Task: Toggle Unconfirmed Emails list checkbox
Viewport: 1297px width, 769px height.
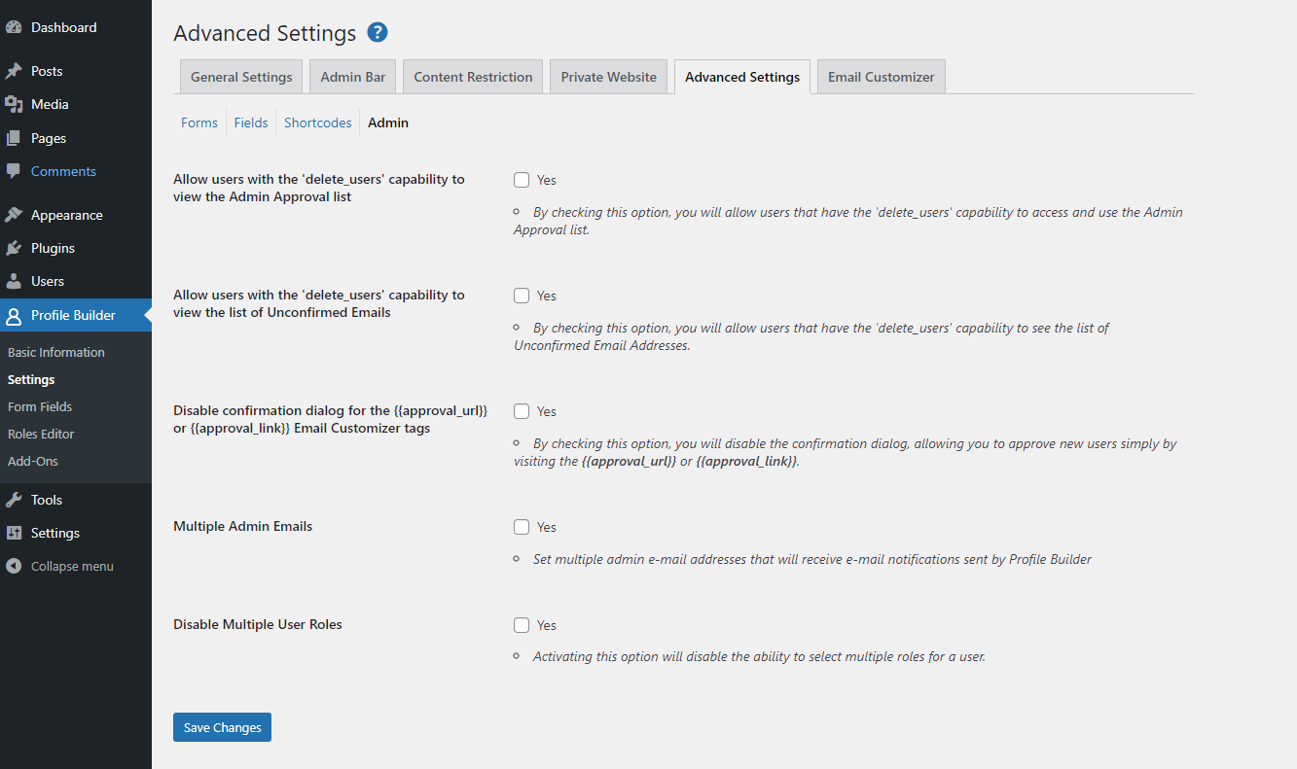Action: pyautogui.click(x=522, y=296)
